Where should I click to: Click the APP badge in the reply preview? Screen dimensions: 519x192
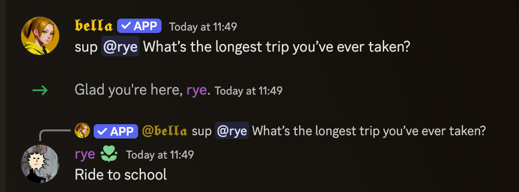[116, 131]
